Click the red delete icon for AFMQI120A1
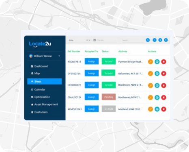189x152 pixels. pos(164,109)
